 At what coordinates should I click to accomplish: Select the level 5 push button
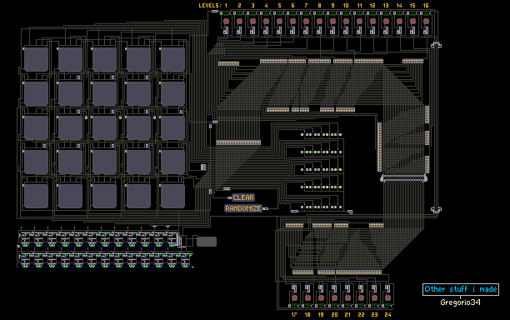click(x=279, y=22)
